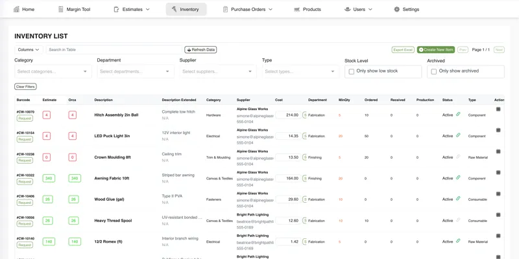The height and width of the screenshot is (259, 519).
Task: Click the Barcode column header
Action: coord(23,100)
